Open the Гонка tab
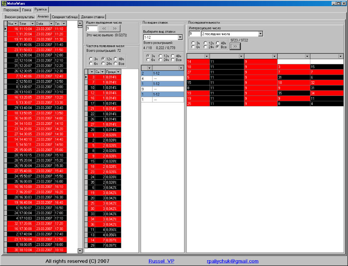 coord(26,10)
